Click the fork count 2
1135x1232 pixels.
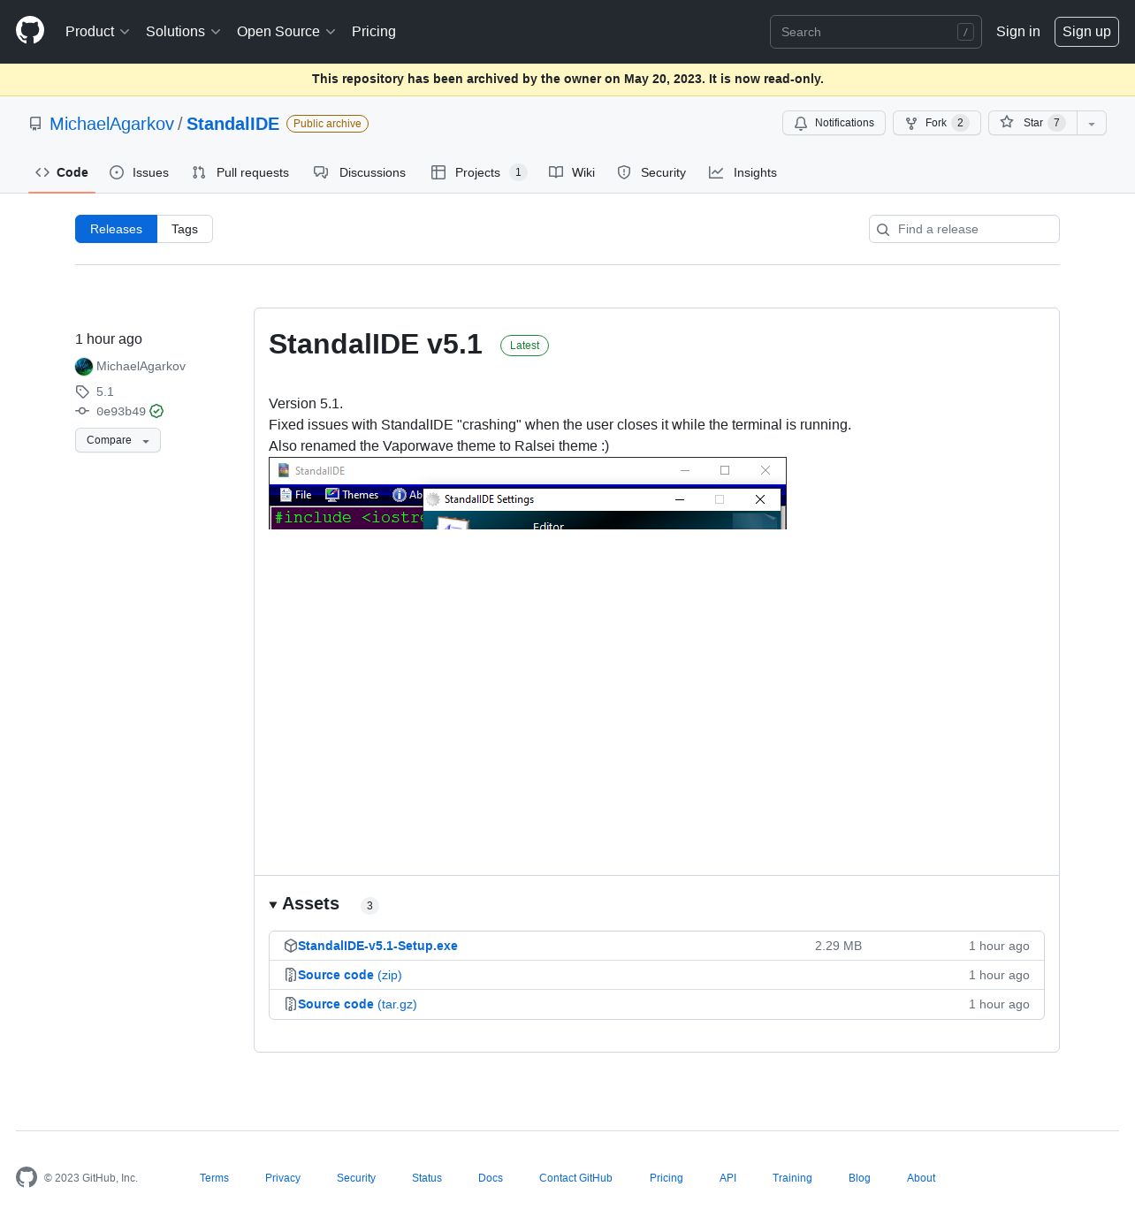click(x=960, y=123)
